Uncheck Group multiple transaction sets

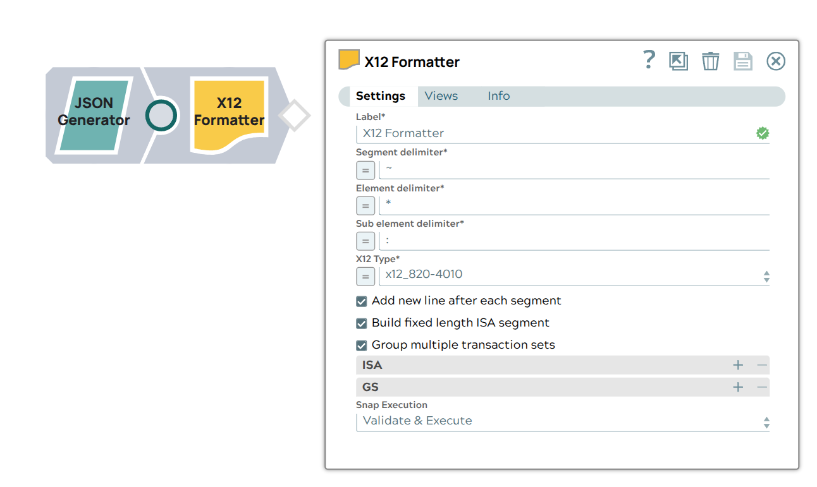point(362,346)
